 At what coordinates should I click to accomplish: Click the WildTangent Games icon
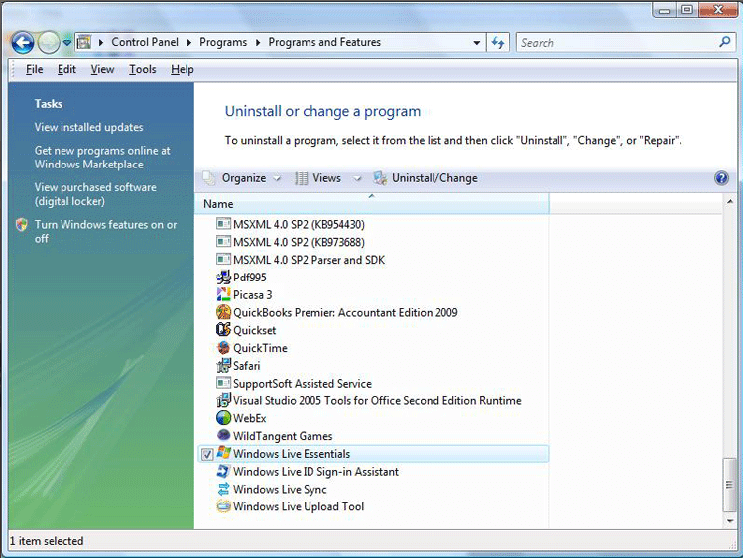[223, 435]
